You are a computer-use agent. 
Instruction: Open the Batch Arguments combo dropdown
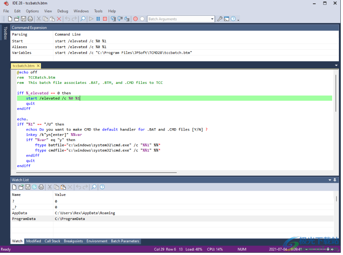click(212, 19)
